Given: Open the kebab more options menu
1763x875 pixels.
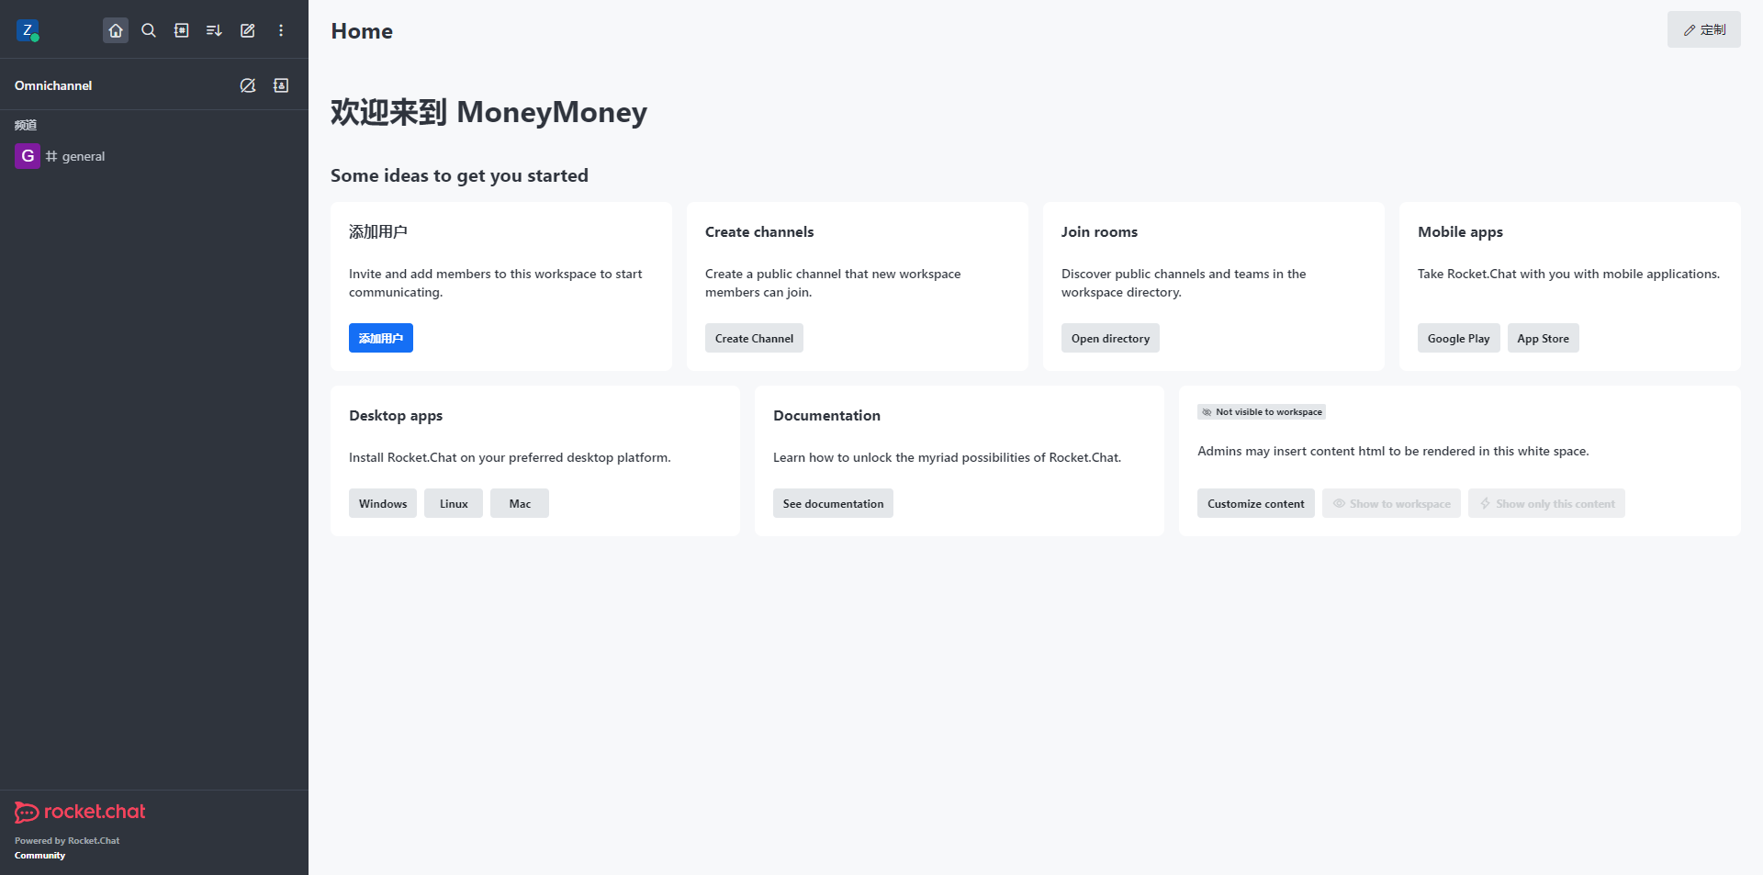Looking at the screenshot, I should [x=281, y=30].
